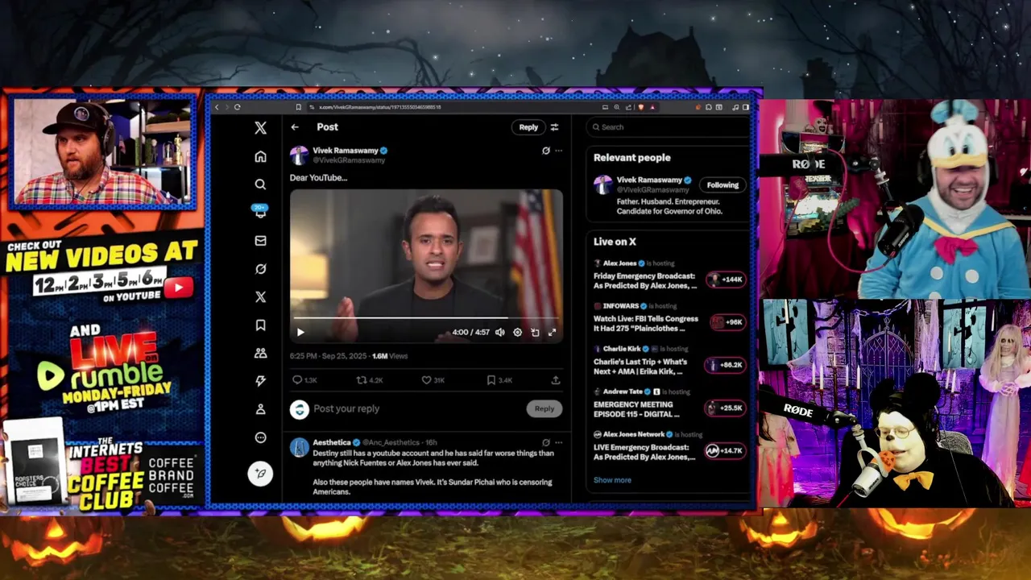Reload the page in the browser
The width and height of the screenshot is (1031, 580).
[237, 107]
